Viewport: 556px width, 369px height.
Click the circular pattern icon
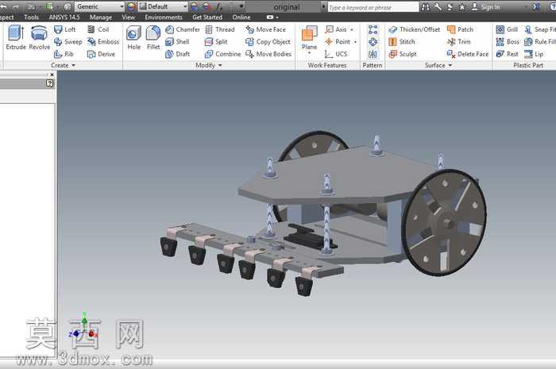pyautogui.click(x=373, y=42)
